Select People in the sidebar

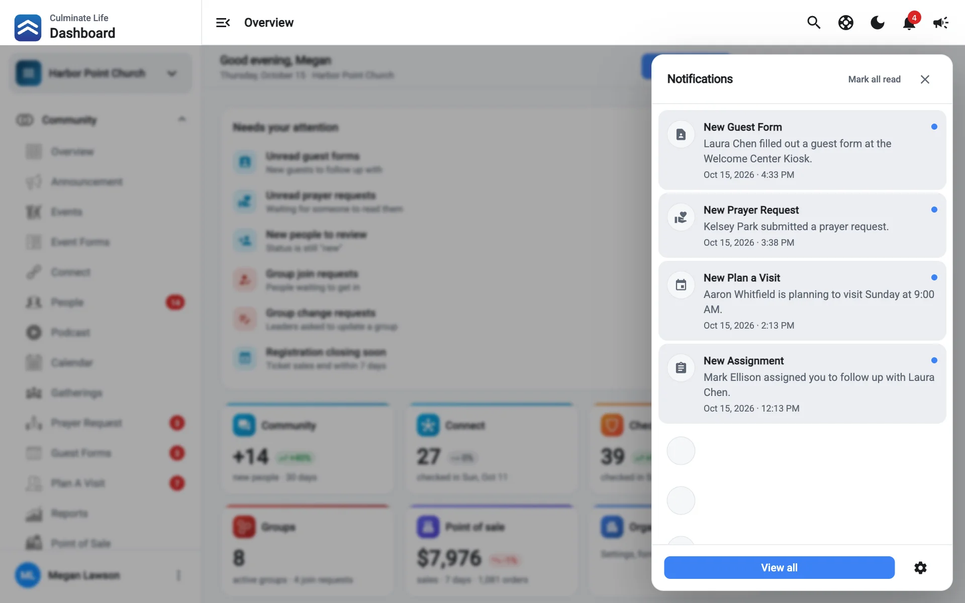click(x=101, y=302)
